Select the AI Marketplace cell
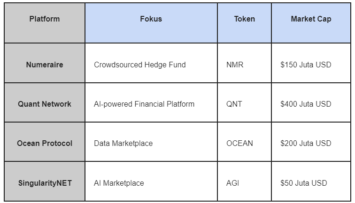The width and height of the screenshot is (355, 203). point(151,181)
